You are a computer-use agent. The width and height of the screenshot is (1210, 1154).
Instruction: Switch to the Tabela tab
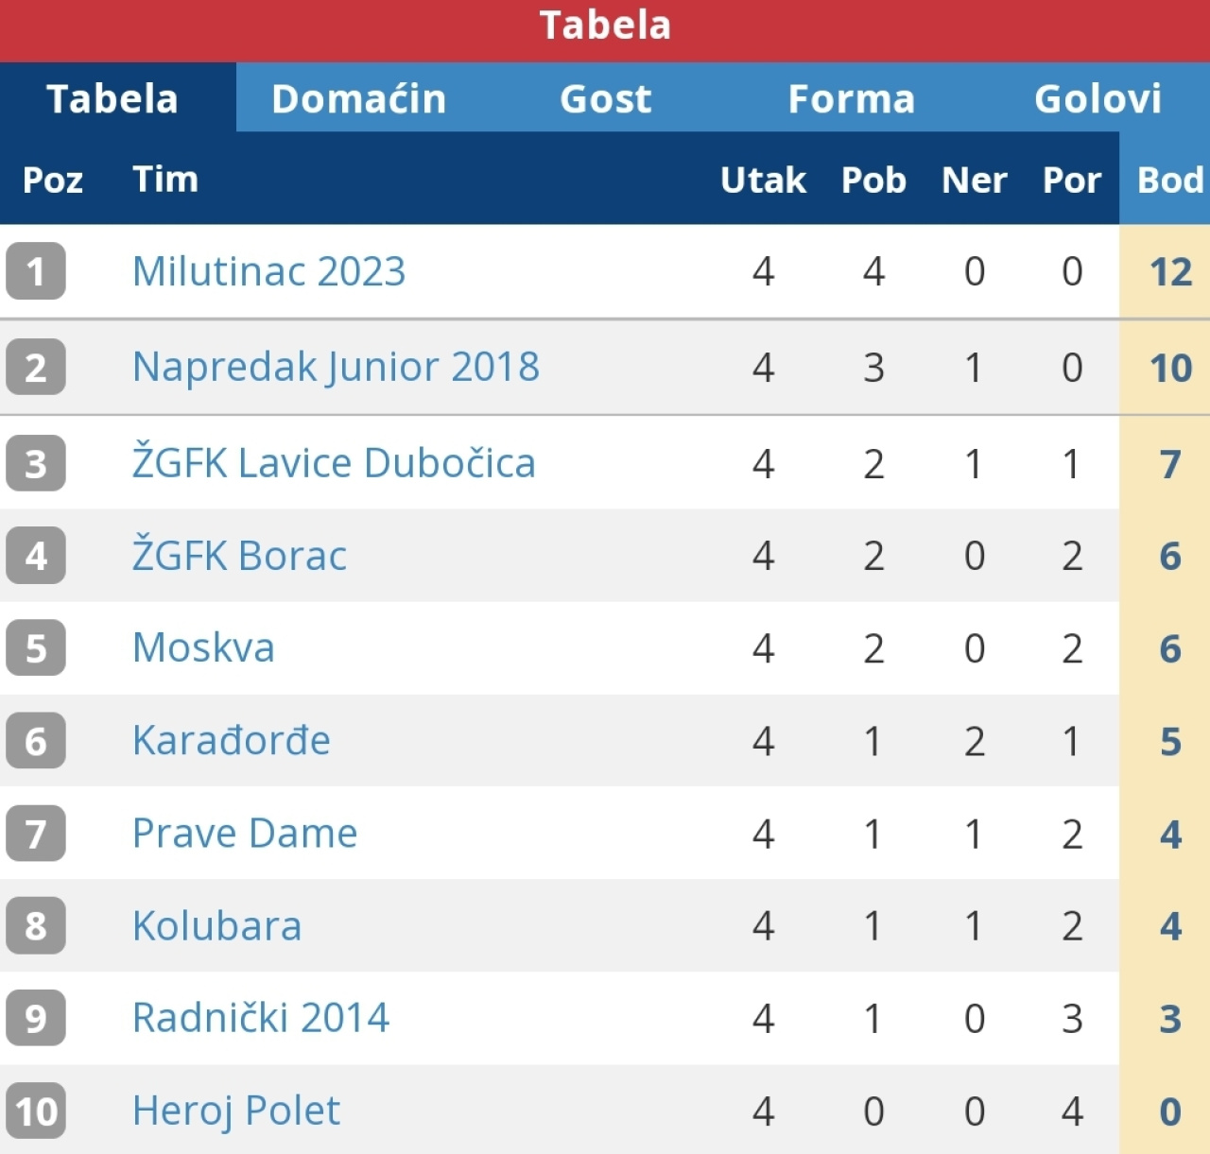click(112, 98)
